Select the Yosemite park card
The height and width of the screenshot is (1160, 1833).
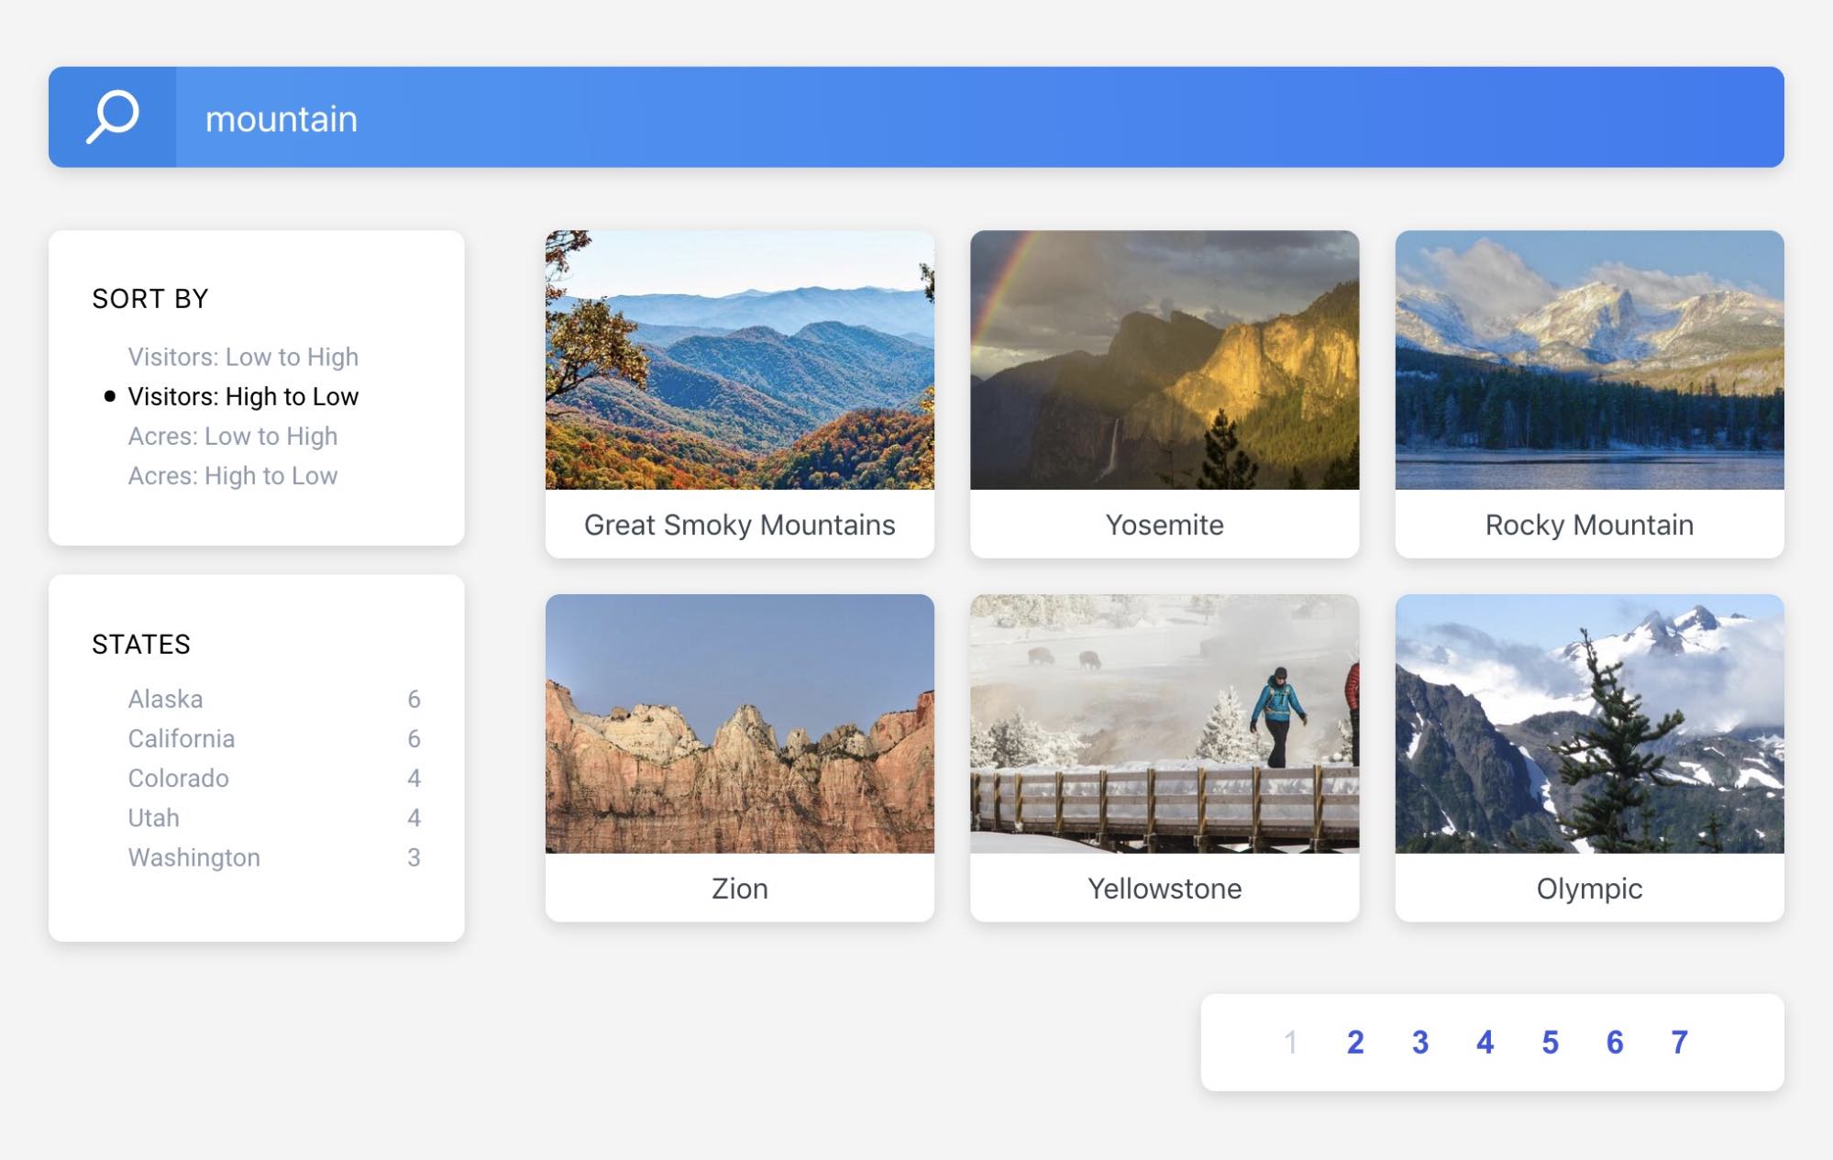click(x=1165, y=392)
